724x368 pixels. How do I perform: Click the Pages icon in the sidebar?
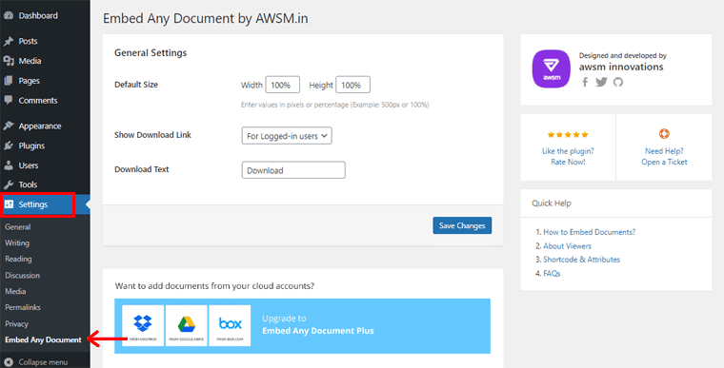coord(9,81)
